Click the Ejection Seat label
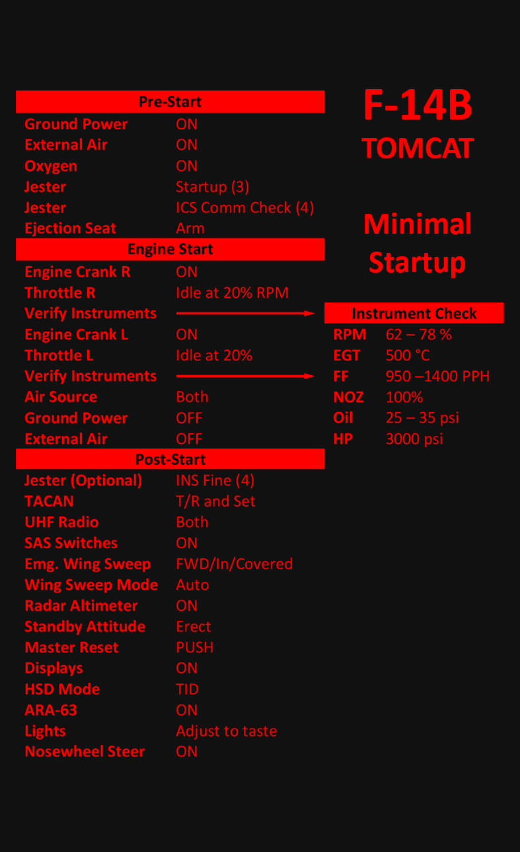The image size is (520, 852). pyautogui.click(x=70, y=229)
